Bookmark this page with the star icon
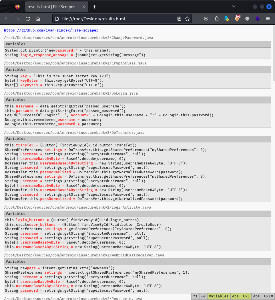This screenshot has width=275, height=300. point(187,19)
